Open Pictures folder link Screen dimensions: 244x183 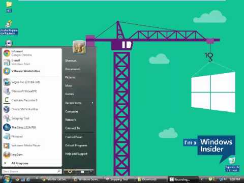point(70,77)
